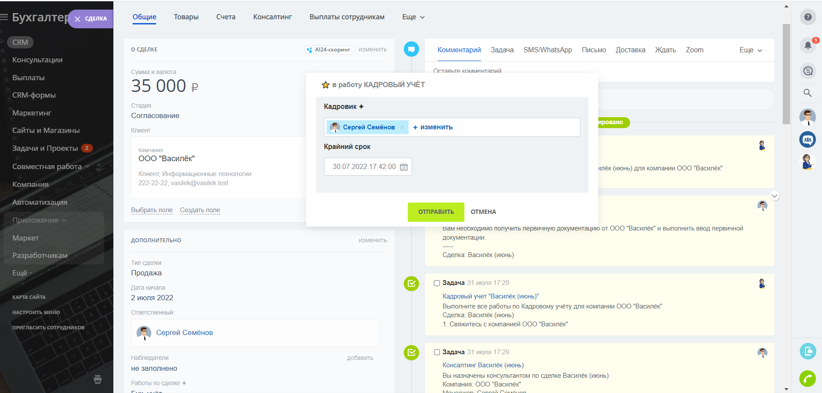Click the hamburger menu icon
The height and width of the screenshot is (393, 822).
[4, 17]
